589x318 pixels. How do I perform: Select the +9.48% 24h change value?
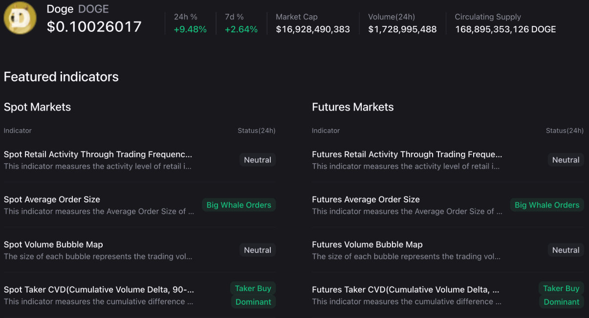click(x=190, y=29)
